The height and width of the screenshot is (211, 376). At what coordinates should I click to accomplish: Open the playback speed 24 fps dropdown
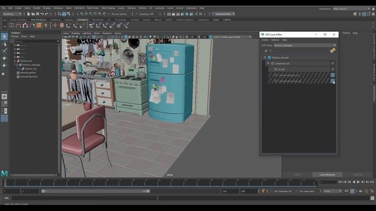coord(333,191)
